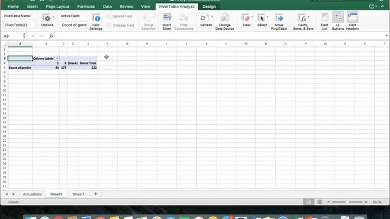Switch to Normal view in status bar
390x219 pixels.
click(308, 202)
